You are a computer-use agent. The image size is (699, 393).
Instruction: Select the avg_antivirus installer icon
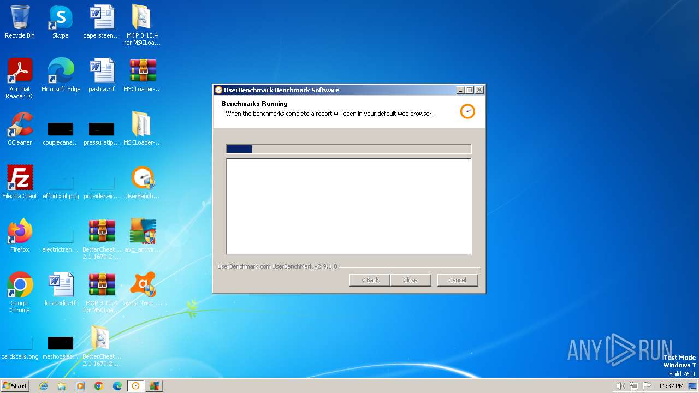click(x=143, y=236)
